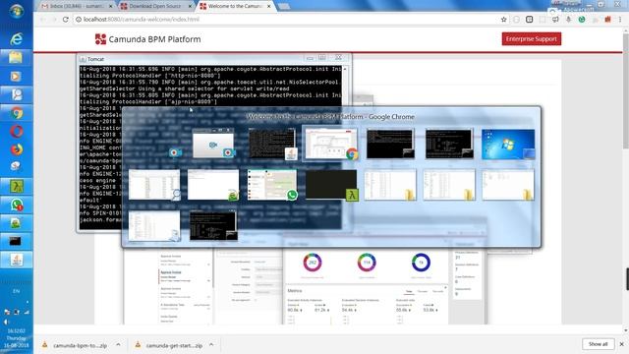
Task: Open the taskbar clock and date
Action: (x=16, y=338)
